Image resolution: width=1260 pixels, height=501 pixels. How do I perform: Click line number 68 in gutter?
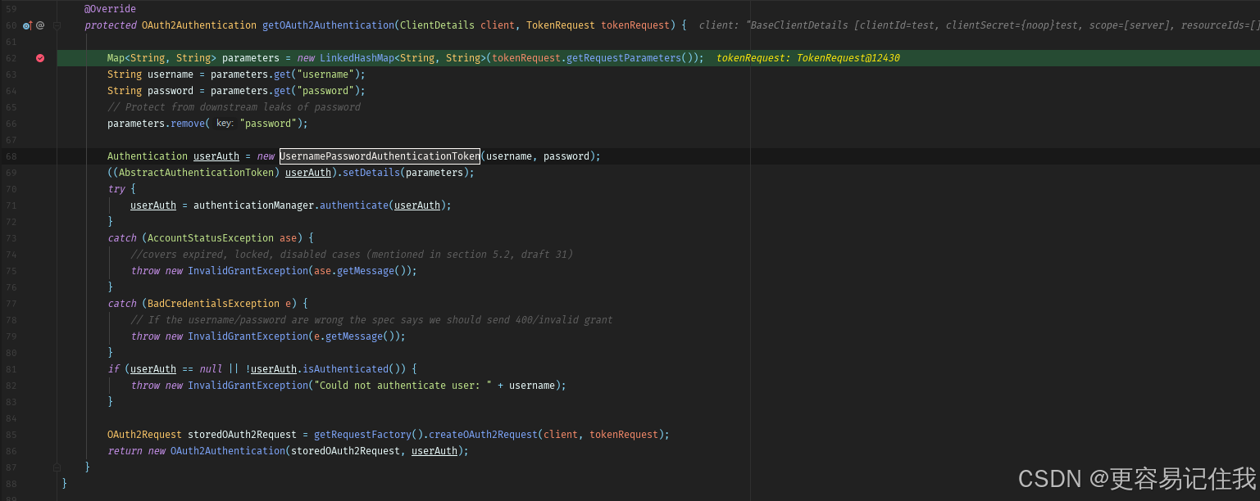click(x=11, y=156)
